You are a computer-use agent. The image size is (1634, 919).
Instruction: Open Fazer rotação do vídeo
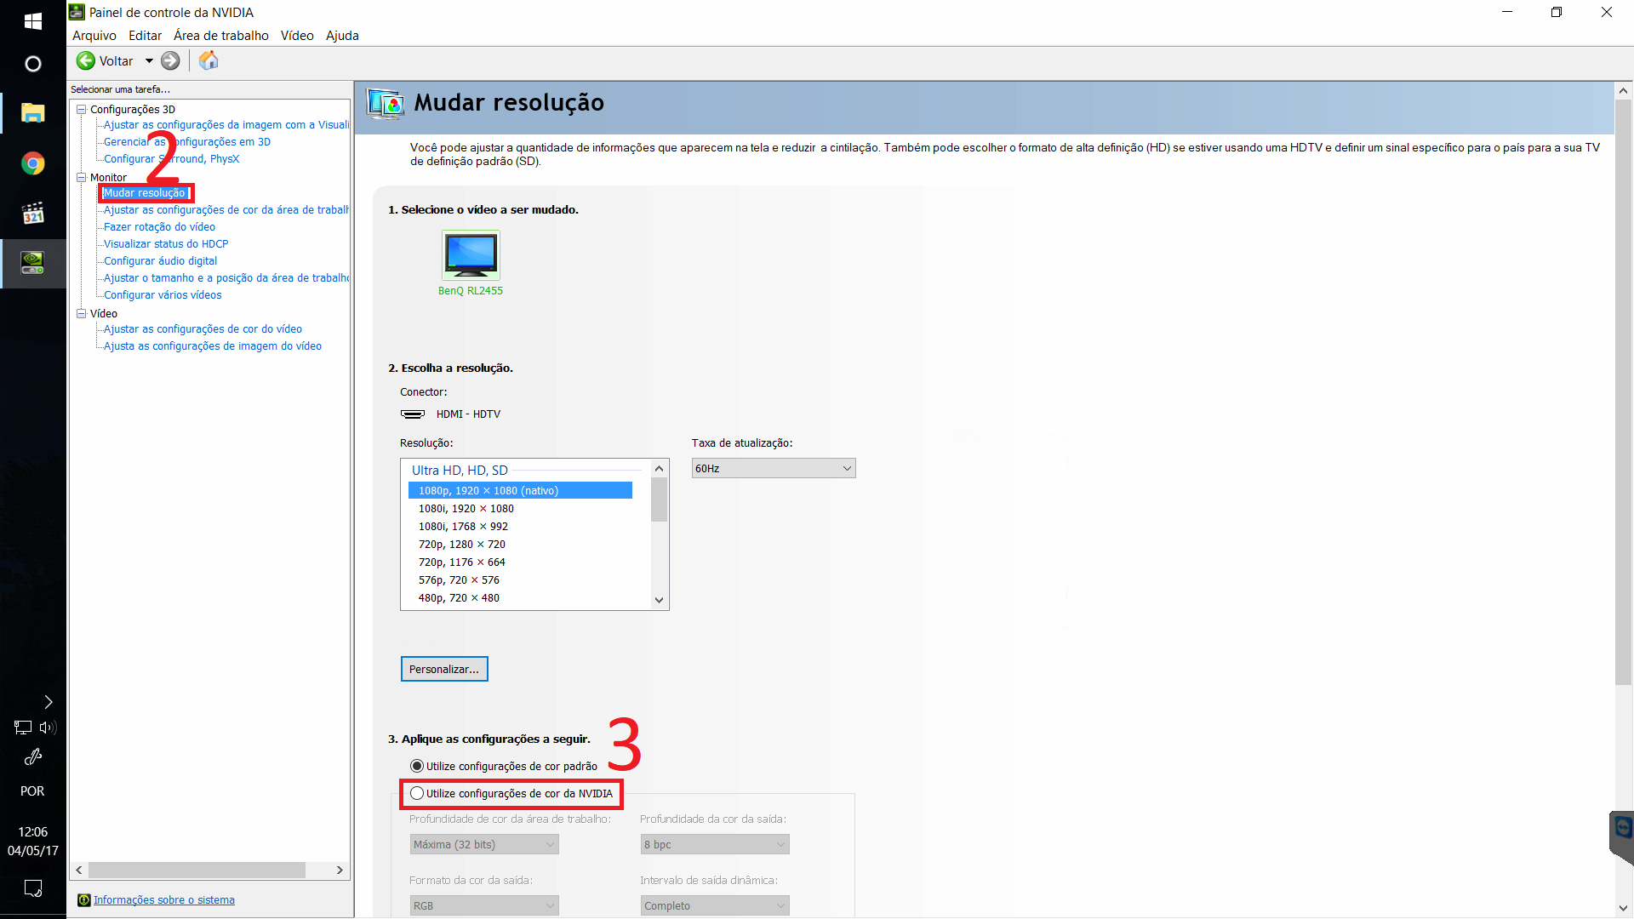[160, 227]
